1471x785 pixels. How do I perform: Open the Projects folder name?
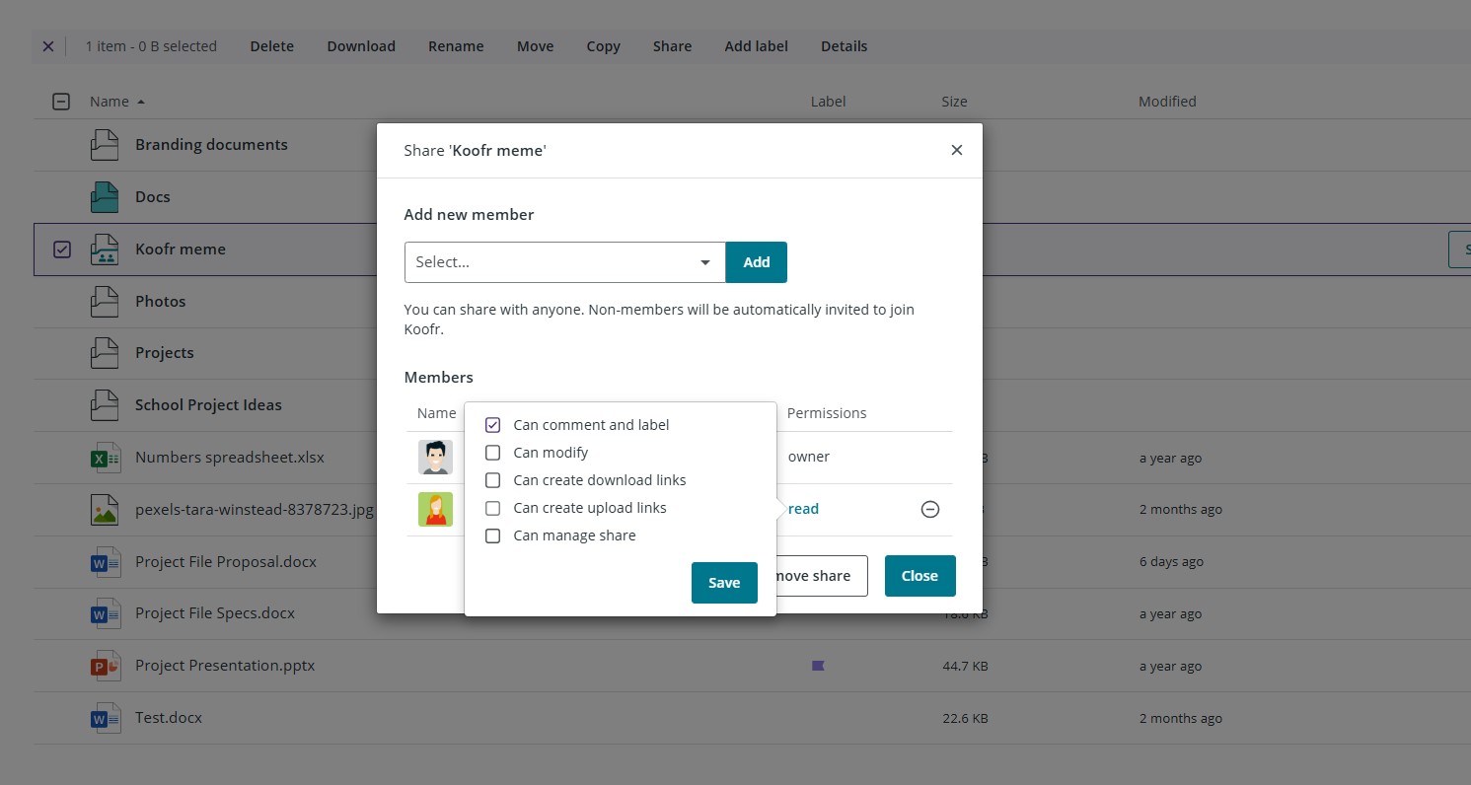coord(165,353)
